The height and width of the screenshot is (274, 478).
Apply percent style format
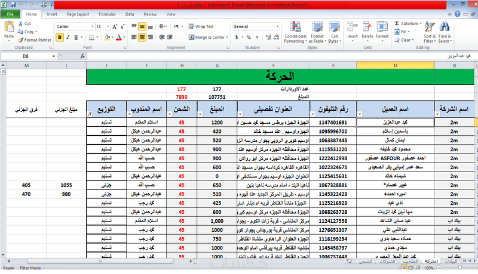pyautogui.click(x=249, y=38)
